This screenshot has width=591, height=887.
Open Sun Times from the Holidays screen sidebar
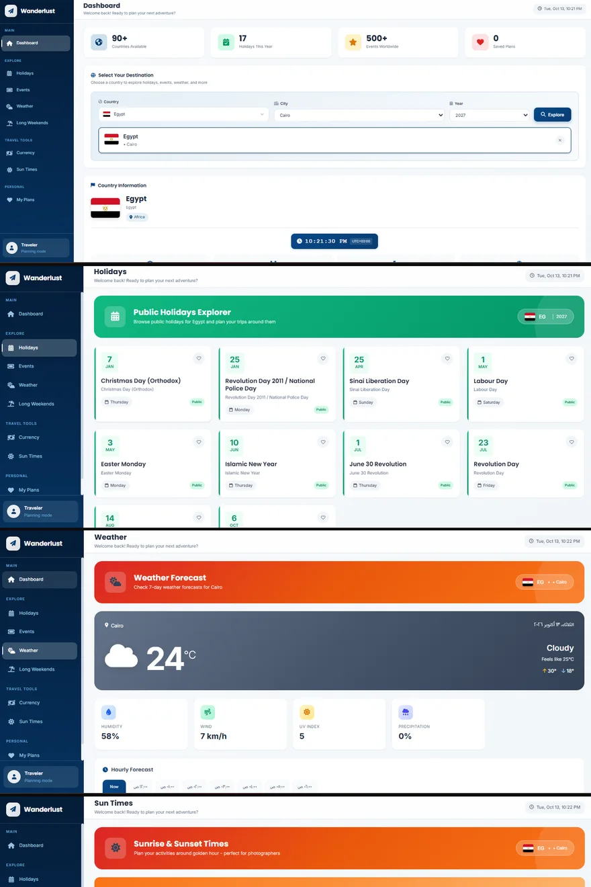pyautogui.click(x=40, y=456)
